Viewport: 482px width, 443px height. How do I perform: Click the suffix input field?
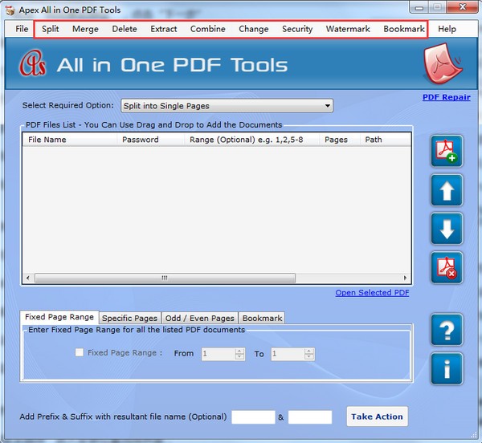[x=310, y=417]
